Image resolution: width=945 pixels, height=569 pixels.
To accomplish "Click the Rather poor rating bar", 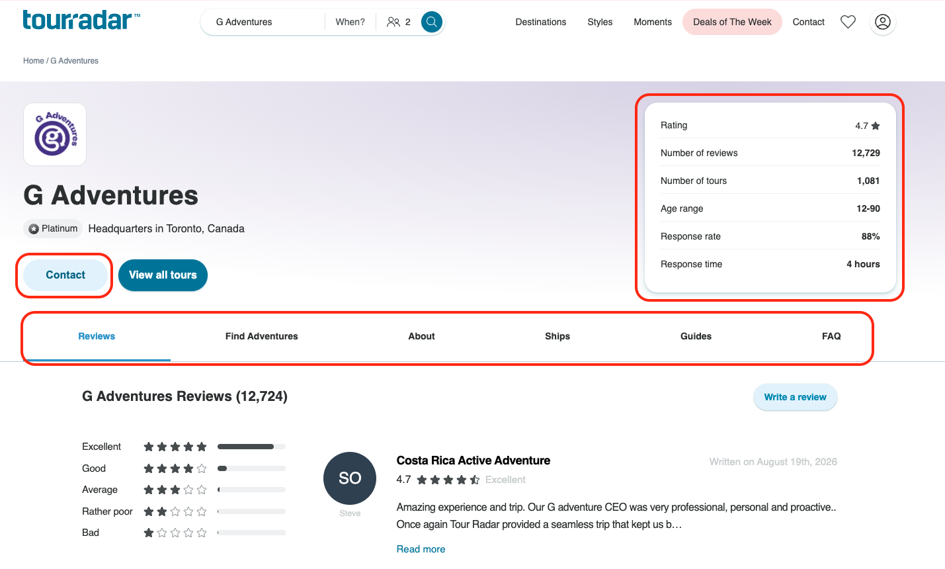I will coord(251,511).
